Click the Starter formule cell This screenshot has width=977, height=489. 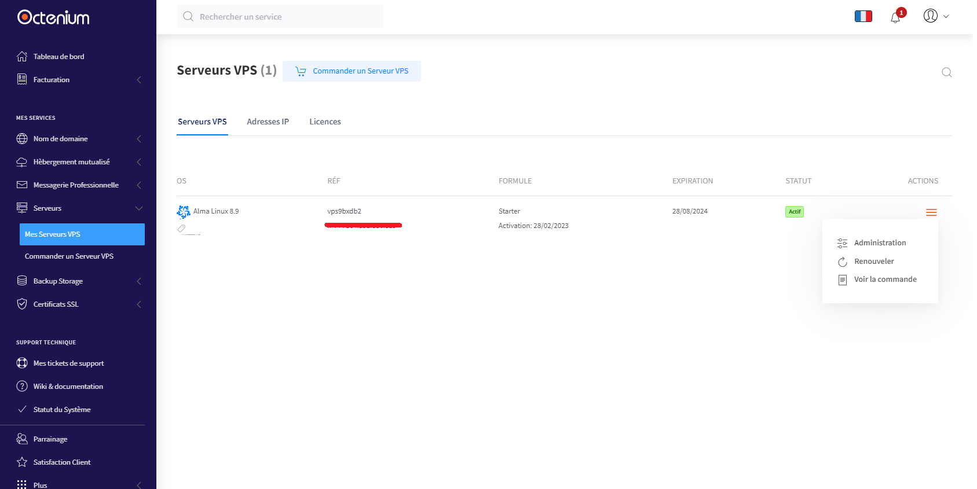coord(509,211)
